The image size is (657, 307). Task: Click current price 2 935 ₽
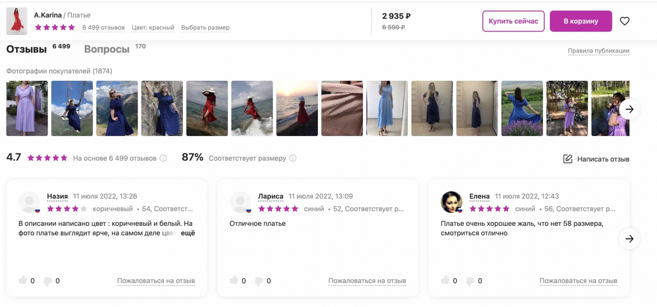coord(396,16)
